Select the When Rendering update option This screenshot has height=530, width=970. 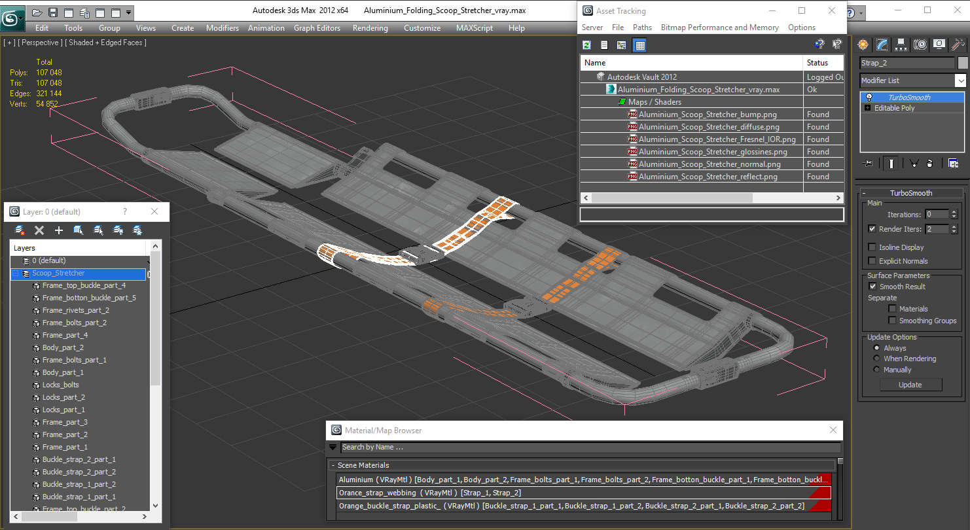click(x=877, y=359)
